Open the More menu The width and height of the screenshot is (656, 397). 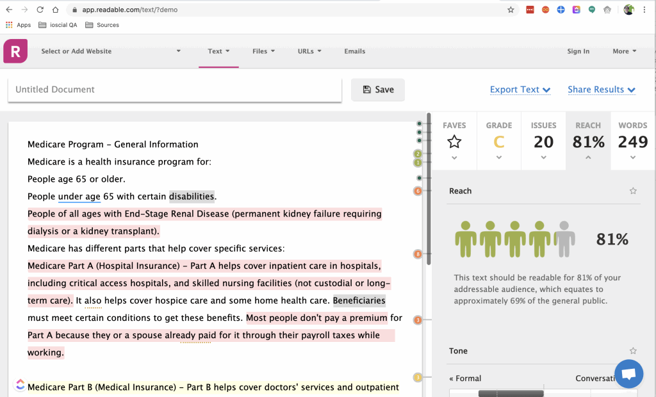[x=624, y=51]
